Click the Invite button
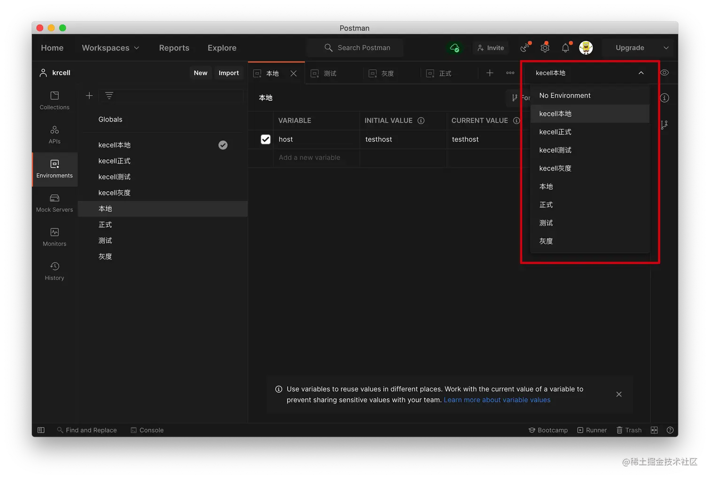This screenshot has width=710, height=479. [491, 48]
